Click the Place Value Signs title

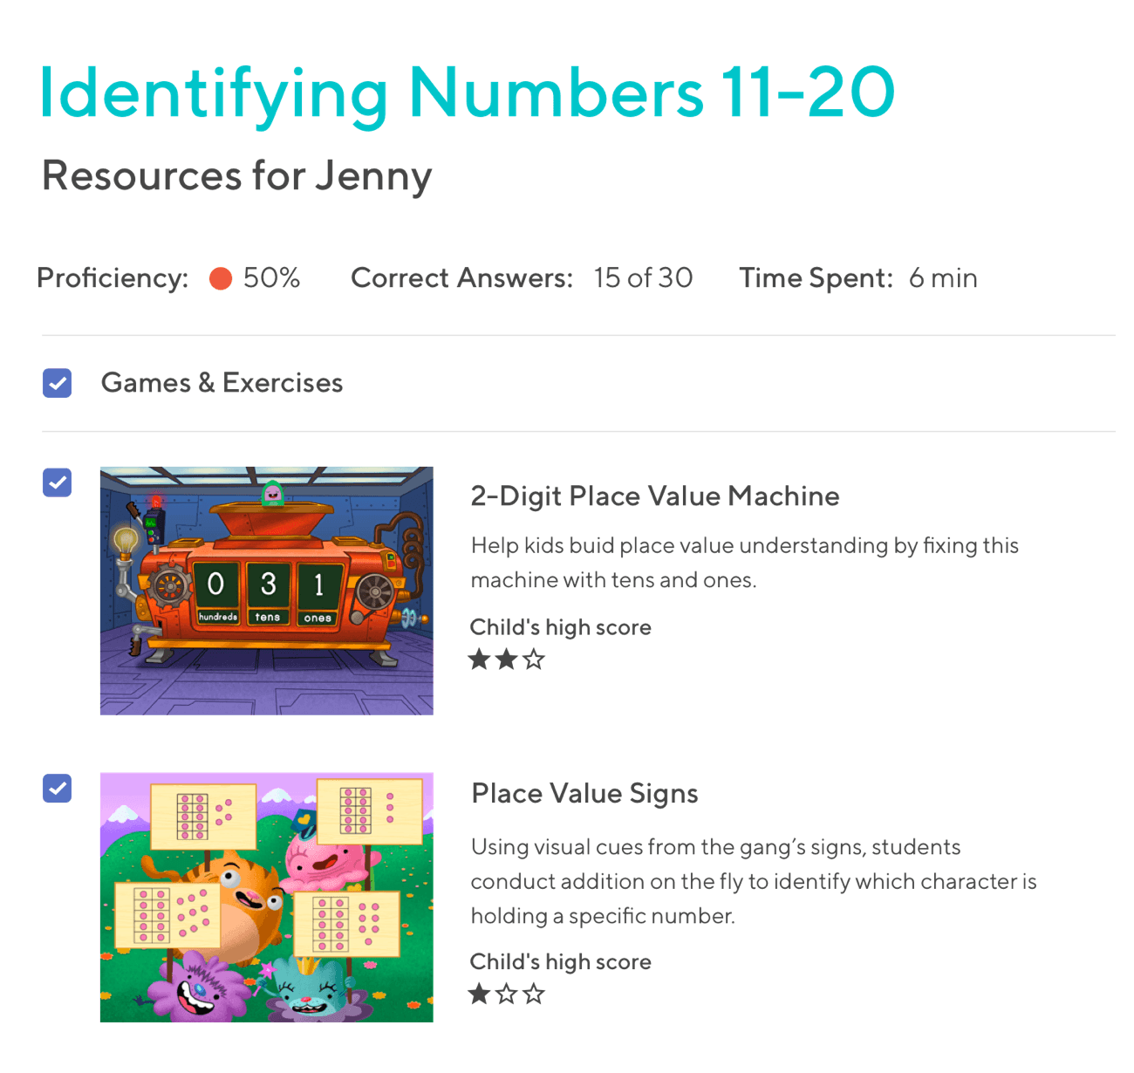584,794
